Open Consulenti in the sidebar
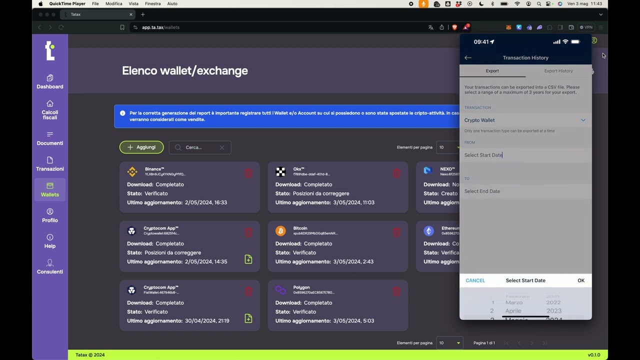This screenshot has width=640, height=360. pos(49,266)
